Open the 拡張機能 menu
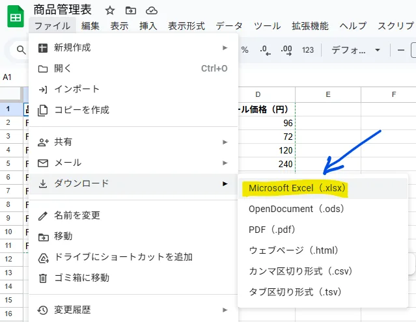Screen dimensions: 416x322 click(x=310, y=26)
